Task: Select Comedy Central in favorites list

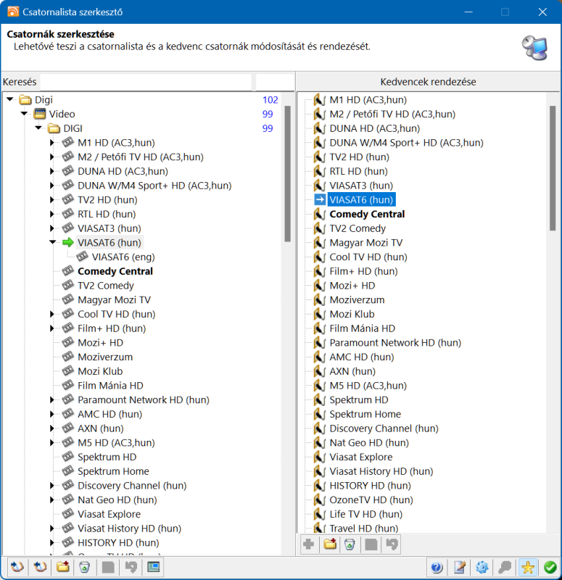Action: [x=367, y=214]
